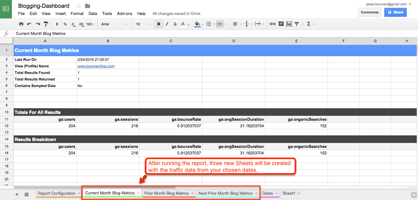Add a new sheet with the plus button
The width and height of the screenshot is (418, 200).
[17, 194]
